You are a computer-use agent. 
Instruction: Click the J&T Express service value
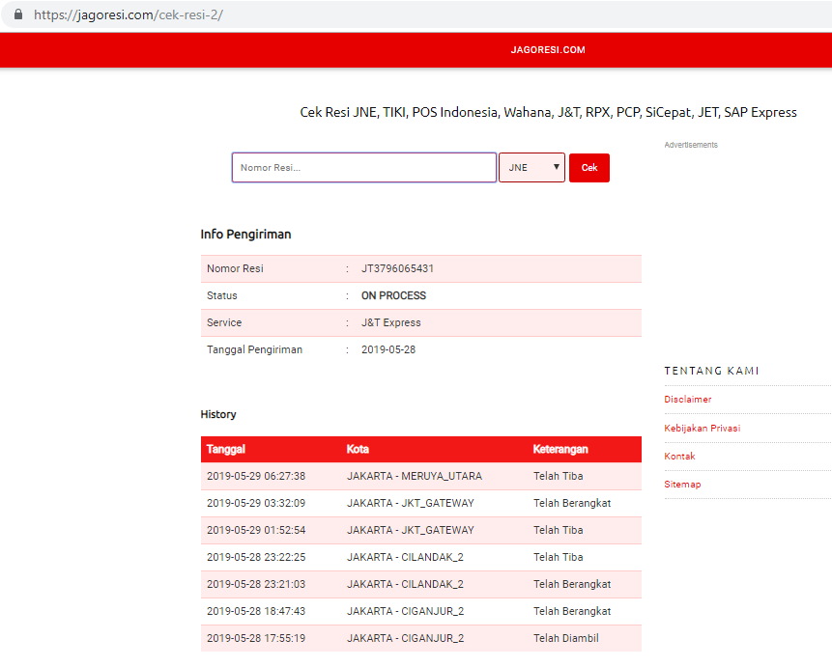391,322
